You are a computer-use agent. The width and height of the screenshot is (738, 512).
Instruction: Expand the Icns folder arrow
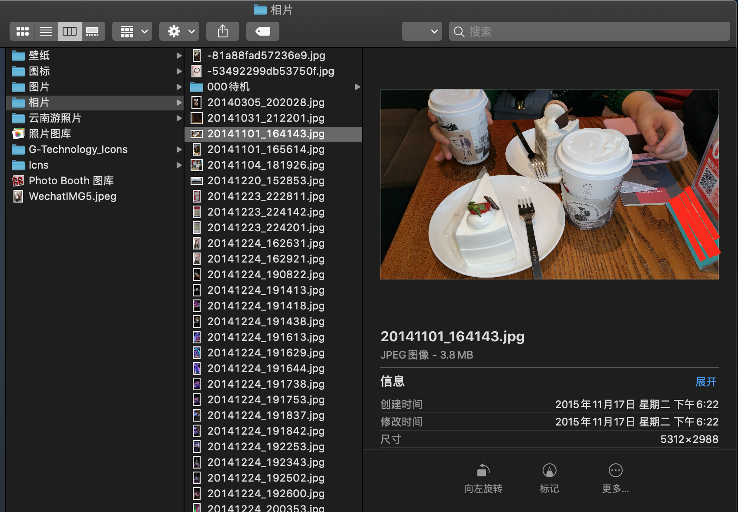179,165
